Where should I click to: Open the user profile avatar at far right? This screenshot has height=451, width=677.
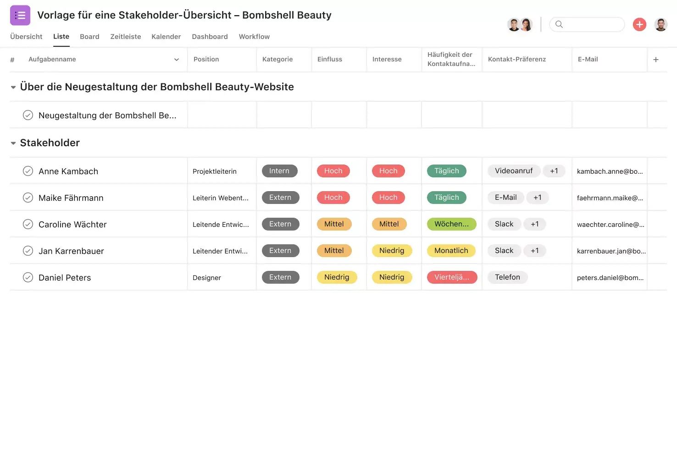(x=661, y=24)
